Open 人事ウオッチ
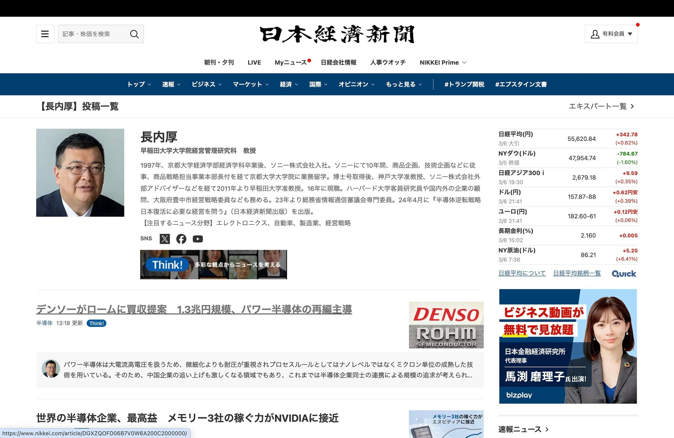 point(388,62)
